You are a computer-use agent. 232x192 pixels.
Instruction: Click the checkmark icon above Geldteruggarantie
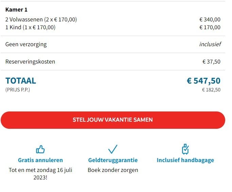click(113, 149)
